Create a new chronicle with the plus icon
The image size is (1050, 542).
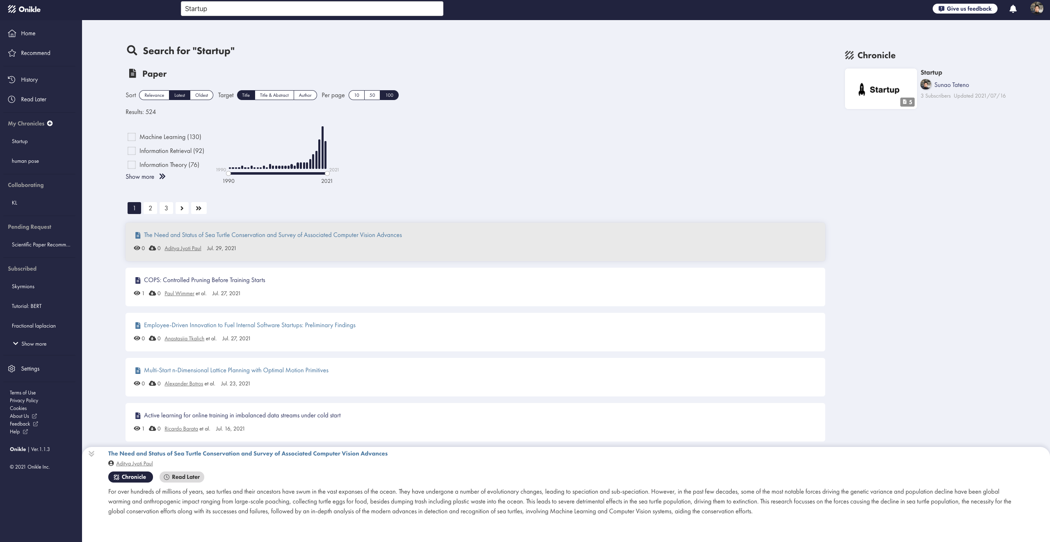tap(50, 123)
